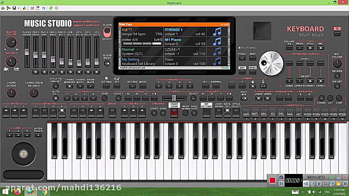Click the tempo lock button
Screen dimensions: 349x196
[253, 86]
